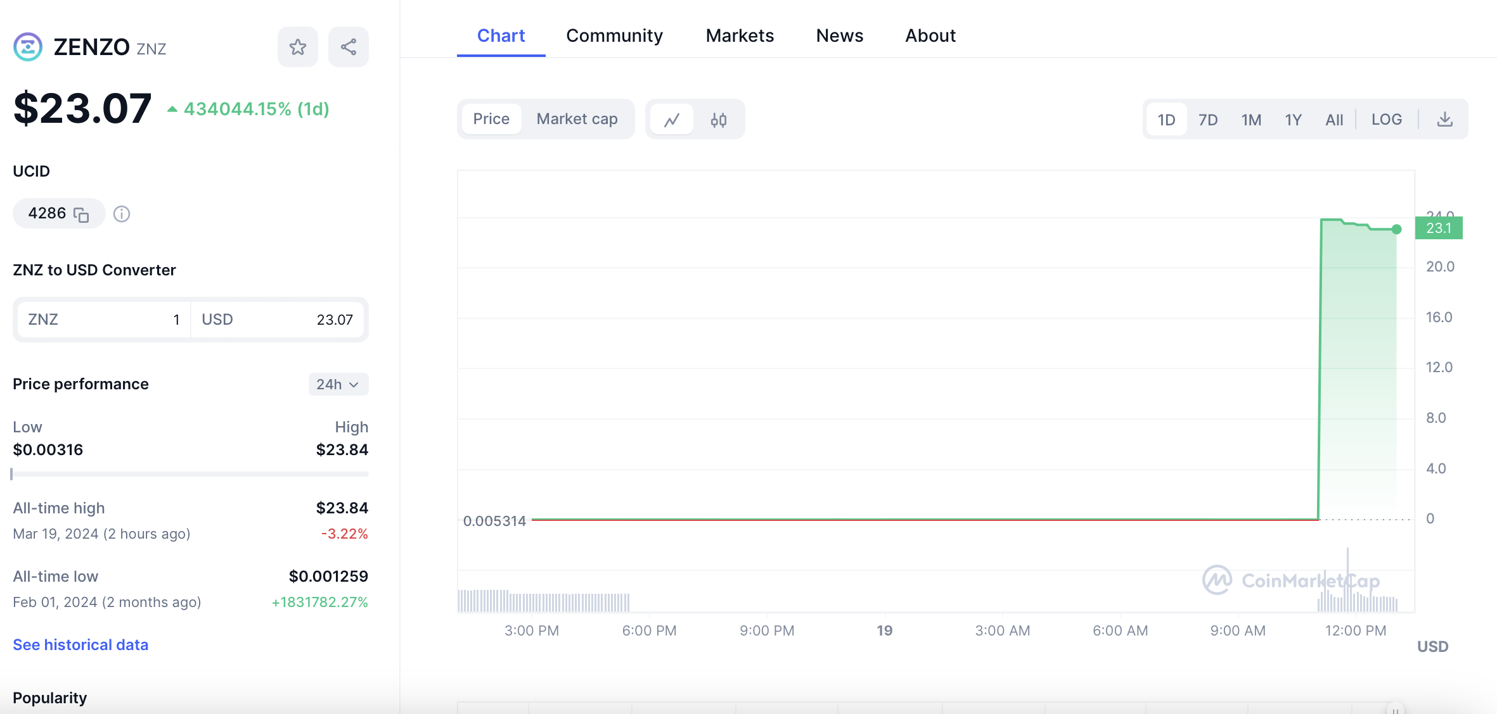Select the 7D time range
Viewport: 1497px width, 714px height.
[1208, 120]
